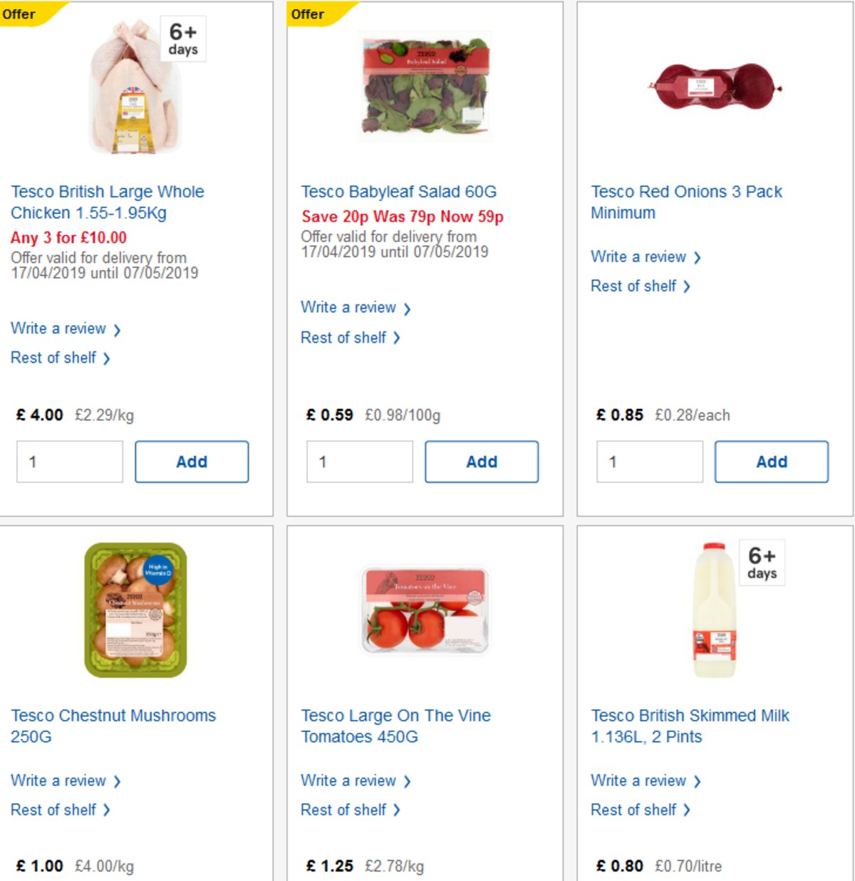View rest of shelf for chestnut mushrooms
This screenshot has height=881, width=855.
(53, 810)
